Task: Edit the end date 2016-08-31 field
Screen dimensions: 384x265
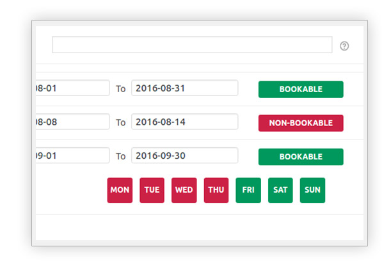Action: (184, 88)
